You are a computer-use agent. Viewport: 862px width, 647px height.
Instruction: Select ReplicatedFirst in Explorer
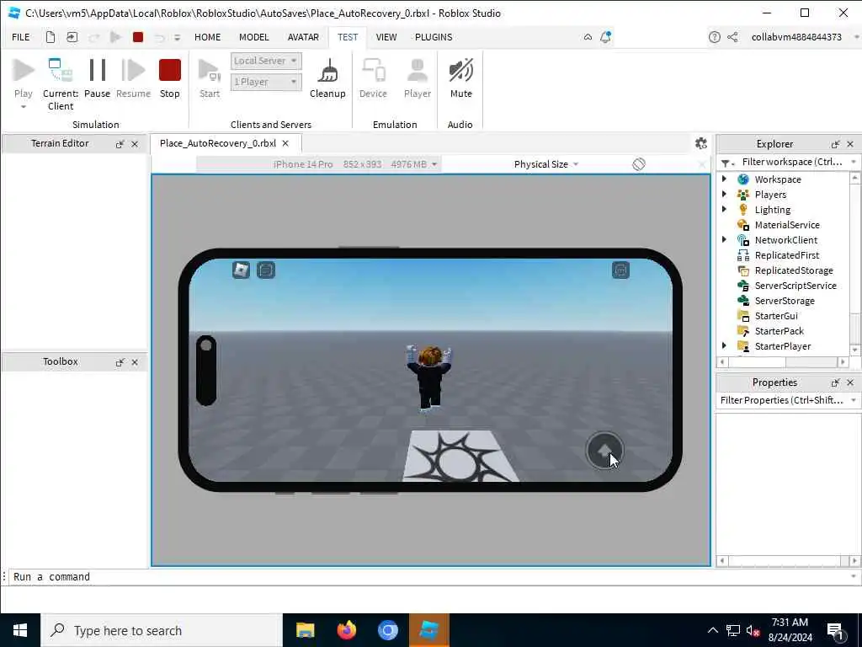pos(787,254)
